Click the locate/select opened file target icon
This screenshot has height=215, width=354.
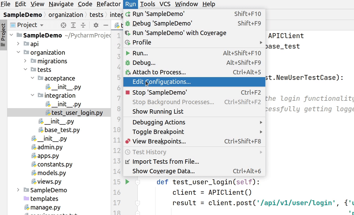pyautogui.click(x=63, y=25)
